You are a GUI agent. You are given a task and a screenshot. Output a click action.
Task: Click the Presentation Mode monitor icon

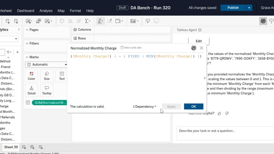point(156,21)
